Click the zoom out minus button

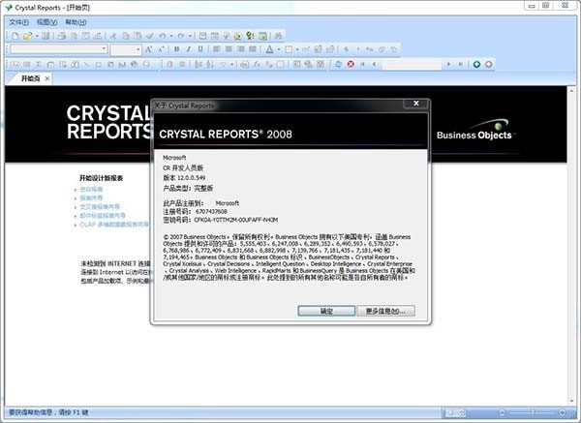[502, 412]
